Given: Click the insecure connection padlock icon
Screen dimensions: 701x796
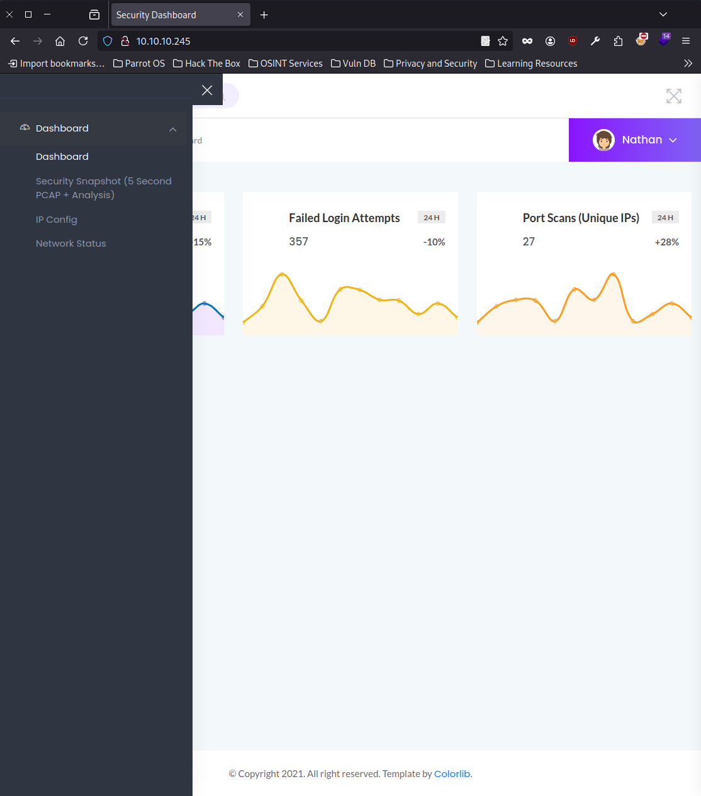Looking at the screenshot, I should pos(125,41).
